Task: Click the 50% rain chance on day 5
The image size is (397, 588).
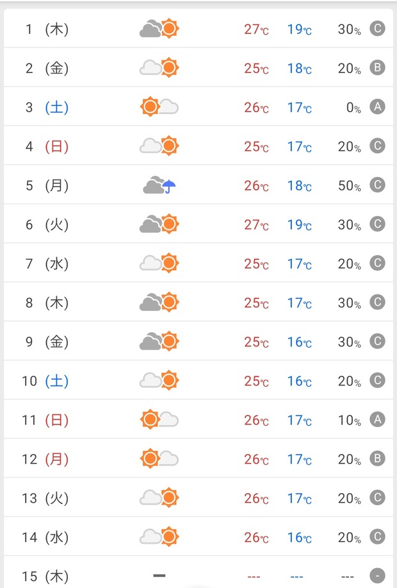Action: coord(350,185)
